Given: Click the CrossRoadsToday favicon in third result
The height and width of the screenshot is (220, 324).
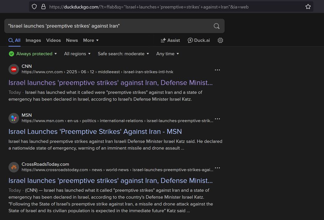Looking at the screenshot, I should point(14,167).
